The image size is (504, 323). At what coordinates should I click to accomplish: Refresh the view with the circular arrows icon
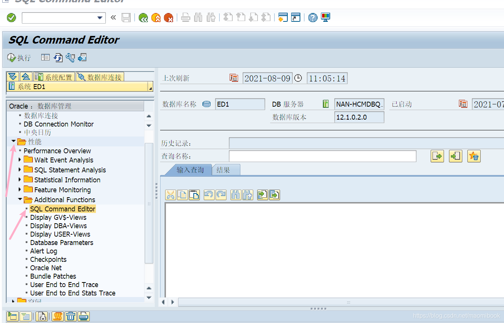coord(58,57)
